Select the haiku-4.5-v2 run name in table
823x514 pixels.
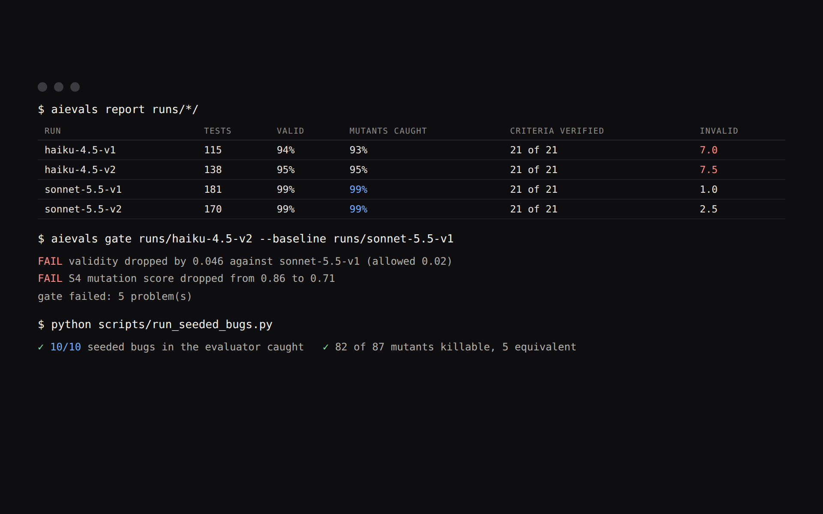click(80, 170)
